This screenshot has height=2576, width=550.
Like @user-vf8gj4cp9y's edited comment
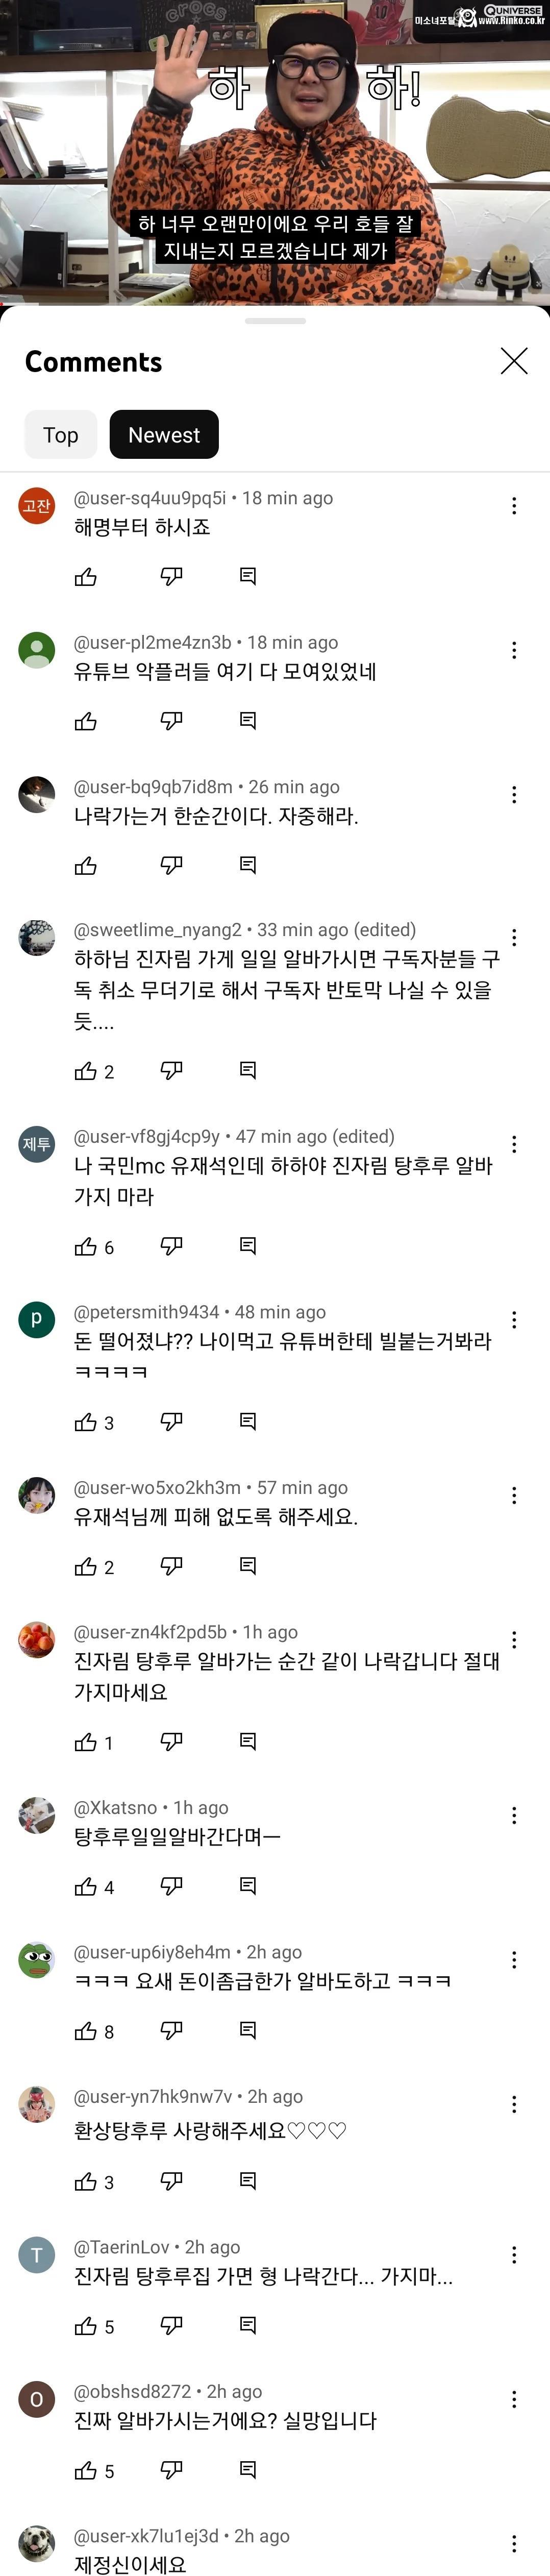[x=85, y=1246]
